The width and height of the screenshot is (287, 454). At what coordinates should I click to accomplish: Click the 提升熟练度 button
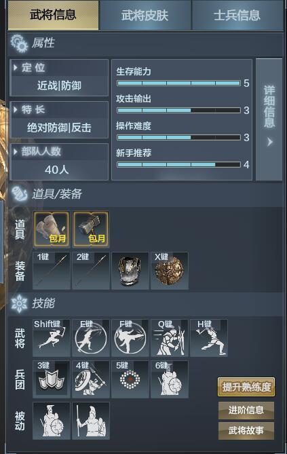click(x=246, y=387)
